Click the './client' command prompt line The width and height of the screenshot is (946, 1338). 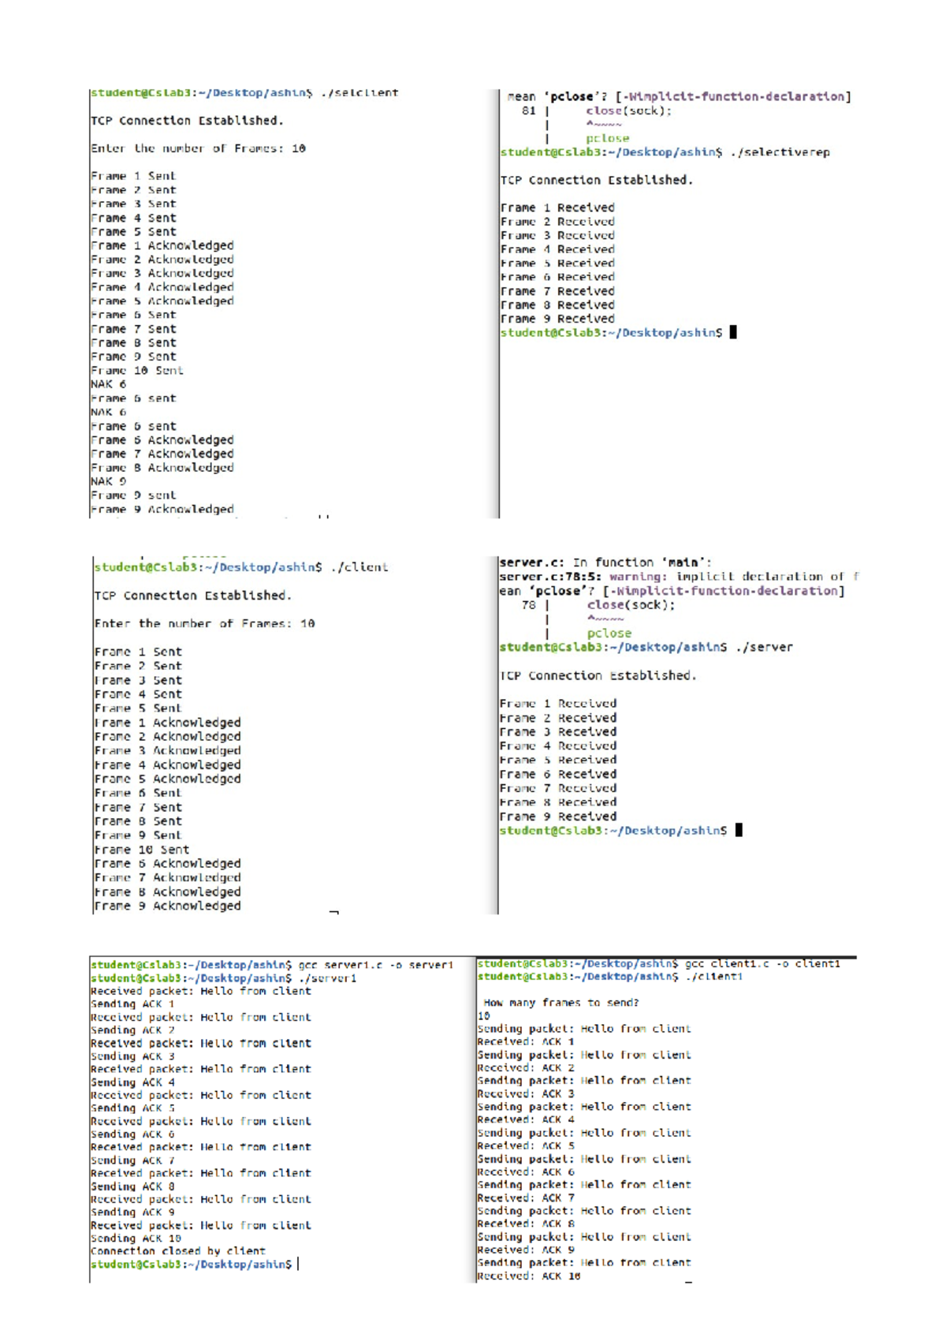click(x=241, y=567)
